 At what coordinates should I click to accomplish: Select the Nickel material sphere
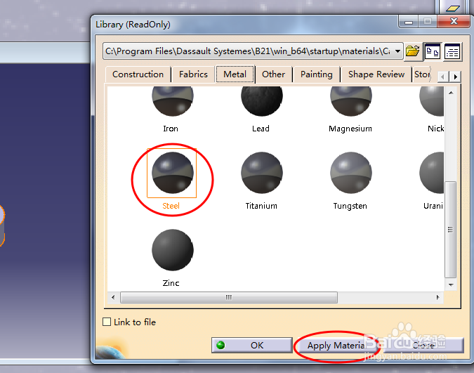click(432, 100)
